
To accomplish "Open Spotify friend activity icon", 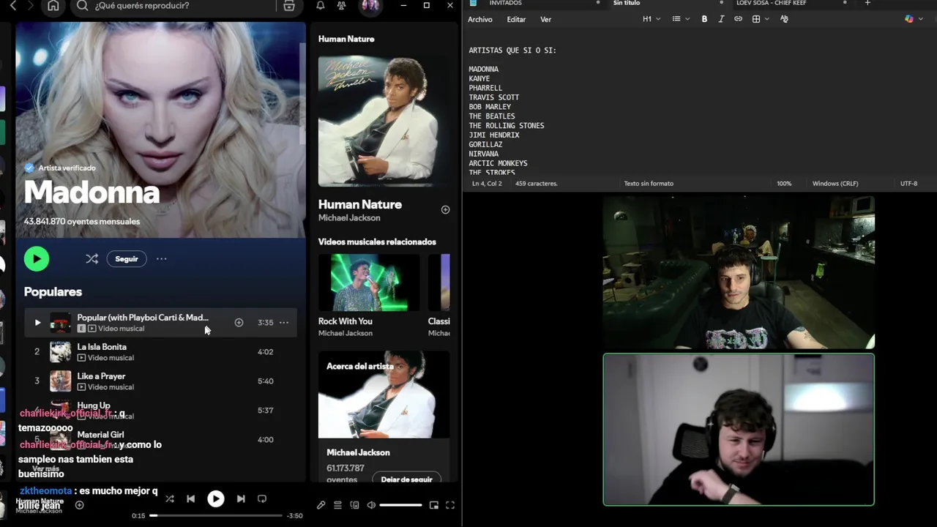I will click(x=342, y=6).
